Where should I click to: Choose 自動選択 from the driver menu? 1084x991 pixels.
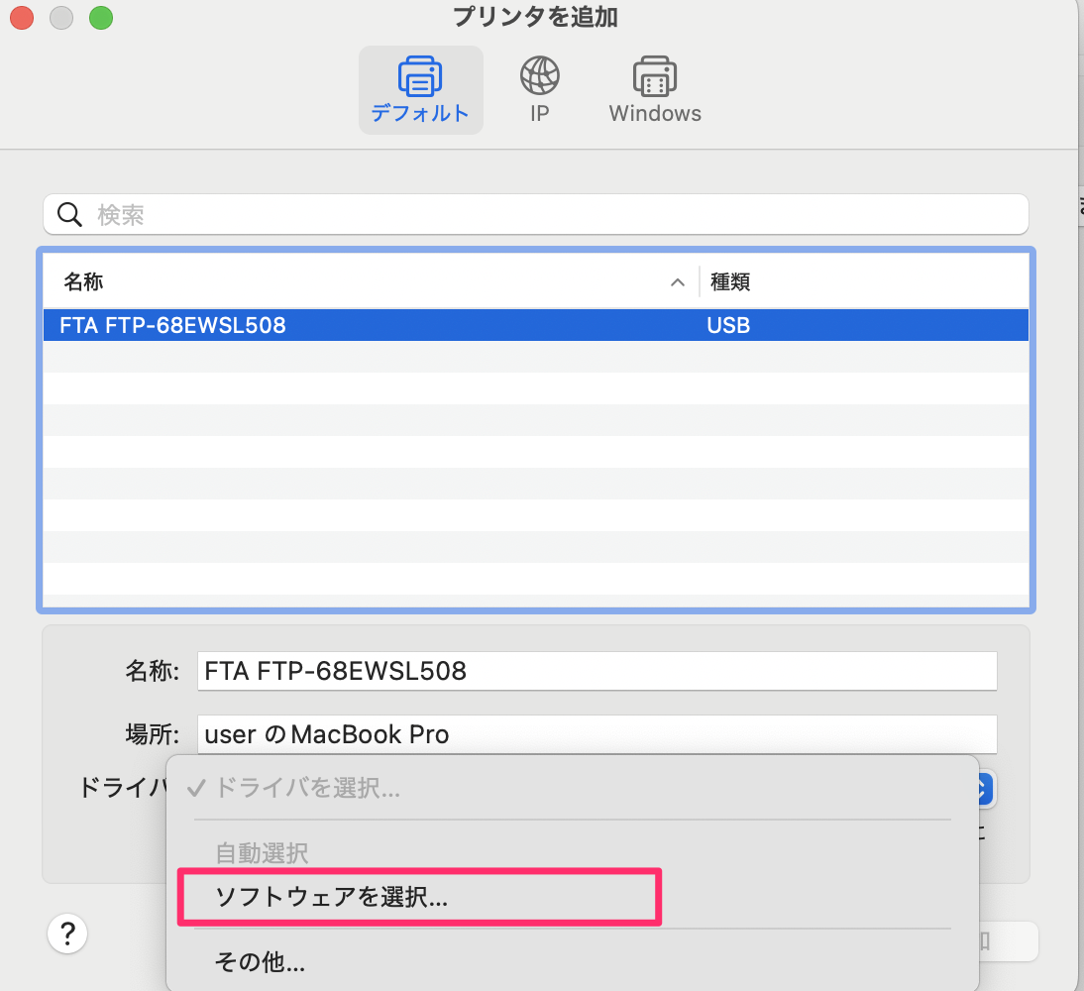pos(262,851)
